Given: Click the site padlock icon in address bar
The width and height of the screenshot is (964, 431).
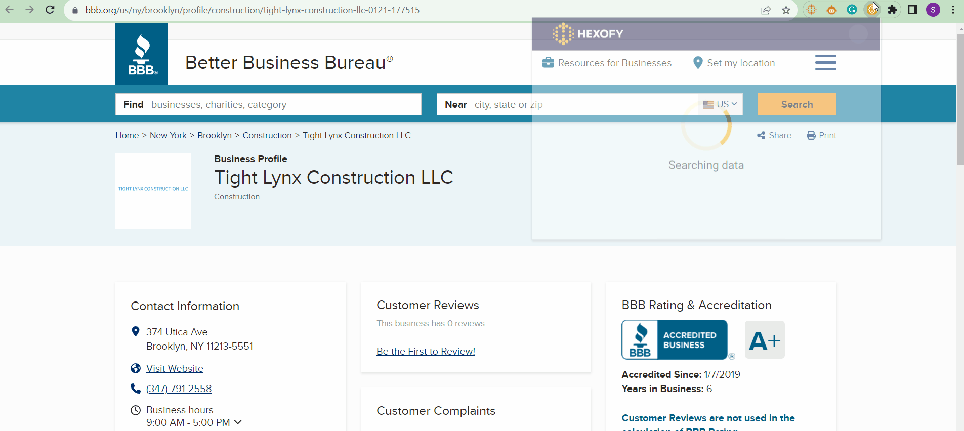Looking at the screenshot, I should pos(75,10).
